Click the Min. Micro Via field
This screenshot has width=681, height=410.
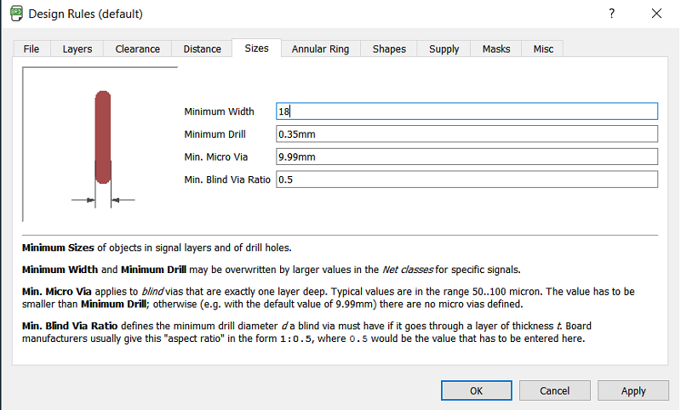coord(466,157)
